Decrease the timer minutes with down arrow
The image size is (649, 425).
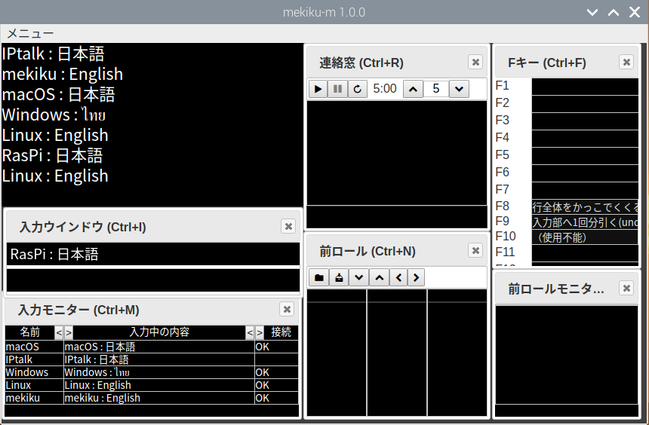pyautogui.click(x=459, y=89)
